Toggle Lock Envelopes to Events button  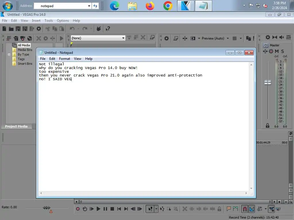click(271, 209)
